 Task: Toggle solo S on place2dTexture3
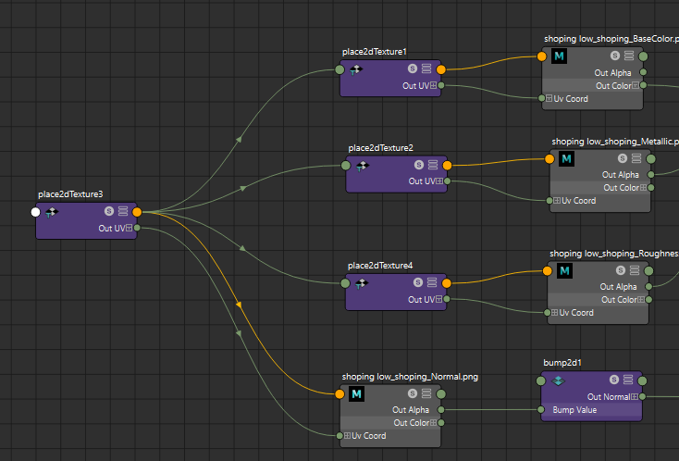tap(109, 211)
